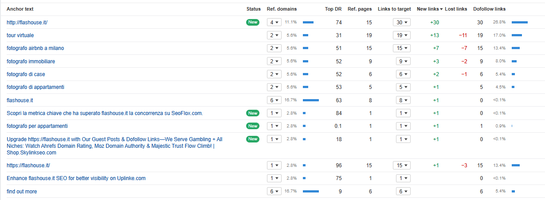Open Ref. domains dropdown in 'flashouse.it' row
Image resolution: width=545 pixels, height=200 pixels.
[x=274, y=100]
